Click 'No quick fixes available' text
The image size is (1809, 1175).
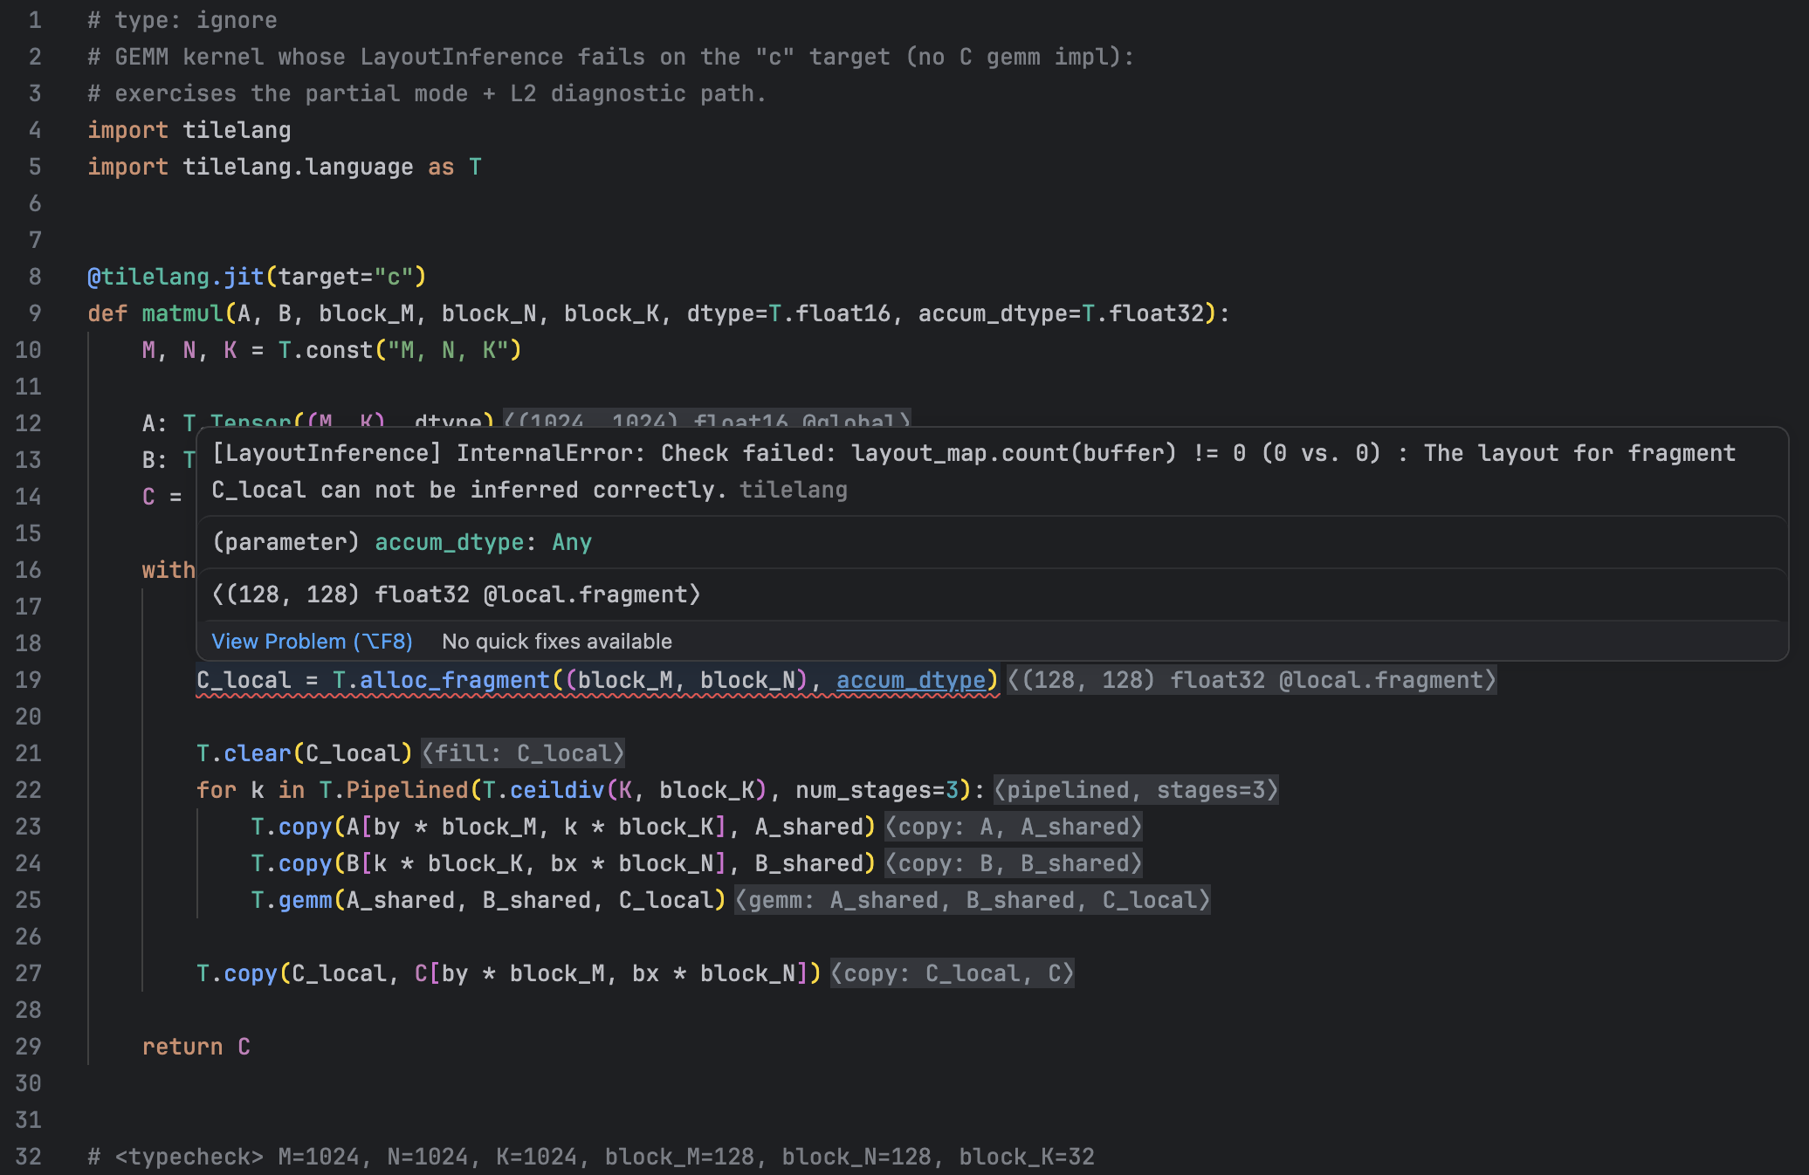click(x=557, y=642)
